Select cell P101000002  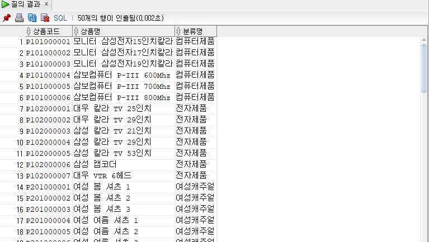coord(49,53)
